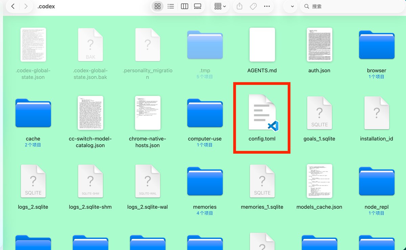Select the installation_id file icon
Viewport: 406px width, 250px height.
click(x=377, y=113)
